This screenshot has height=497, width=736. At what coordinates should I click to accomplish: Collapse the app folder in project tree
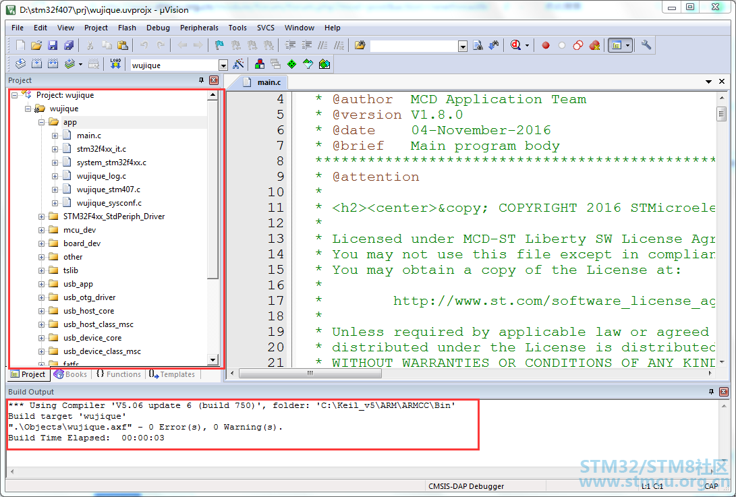tap(41, 122)
